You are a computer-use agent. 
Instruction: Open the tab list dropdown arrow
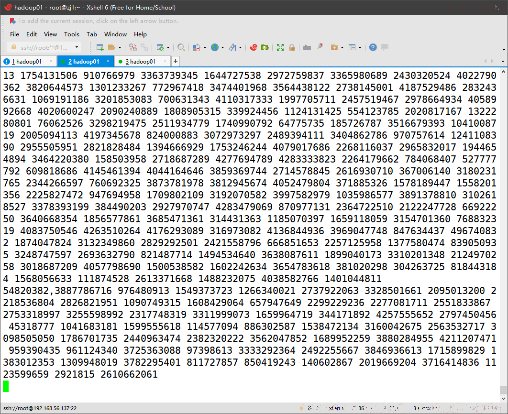(503, 62)
